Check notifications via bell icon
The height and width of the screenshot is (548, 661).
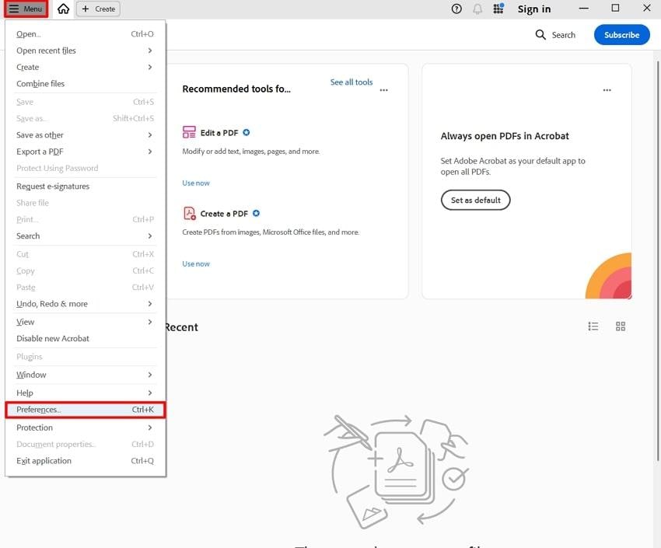pos(477,9)
